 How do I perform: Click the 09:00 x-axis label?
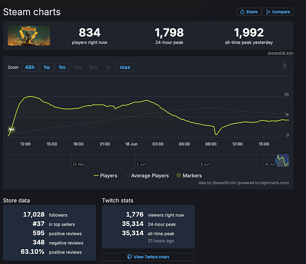[x=211, y=144]
